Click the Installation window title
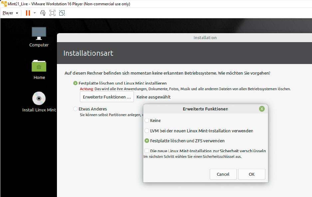Screen dimensions: 312x197 (205, 38)
